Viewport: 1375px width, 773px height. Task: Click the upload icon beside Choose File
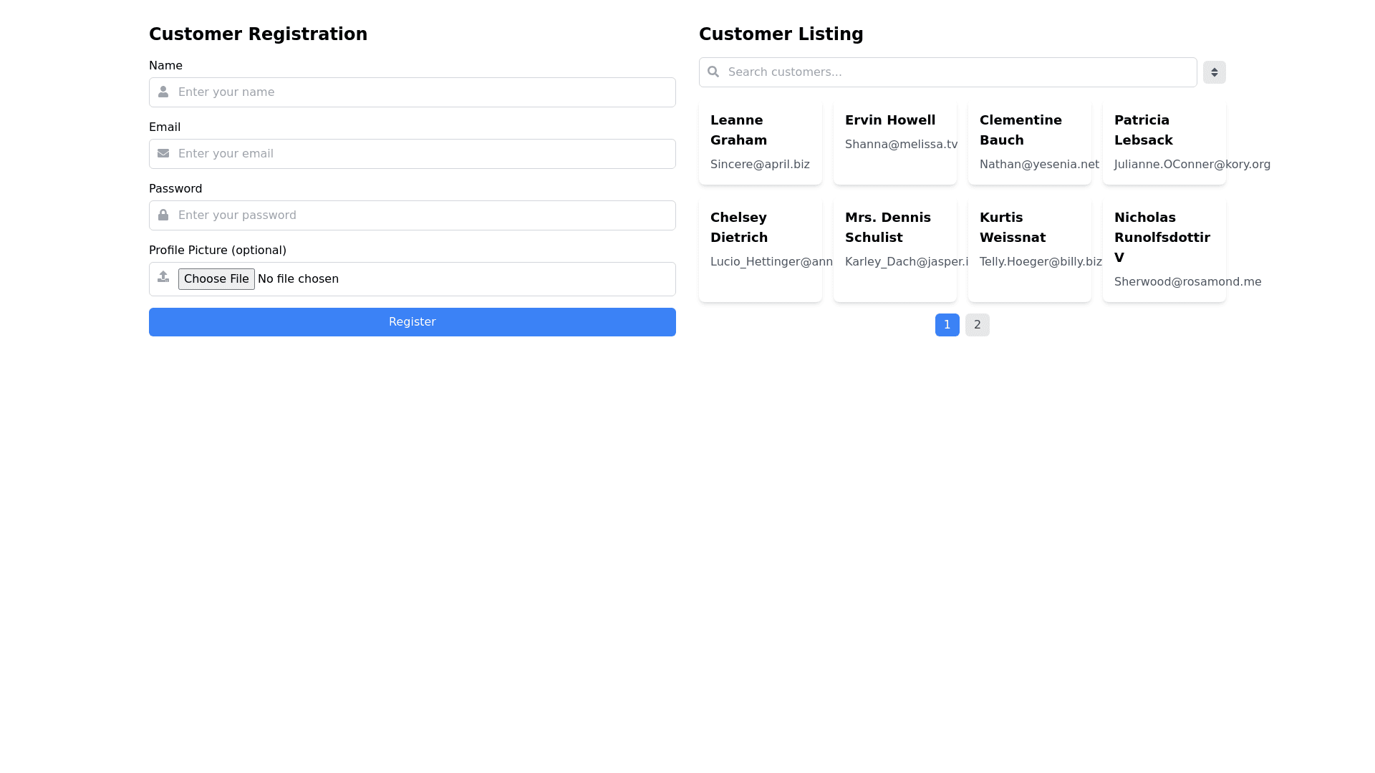pyautogui.click(x=163, y=277)
